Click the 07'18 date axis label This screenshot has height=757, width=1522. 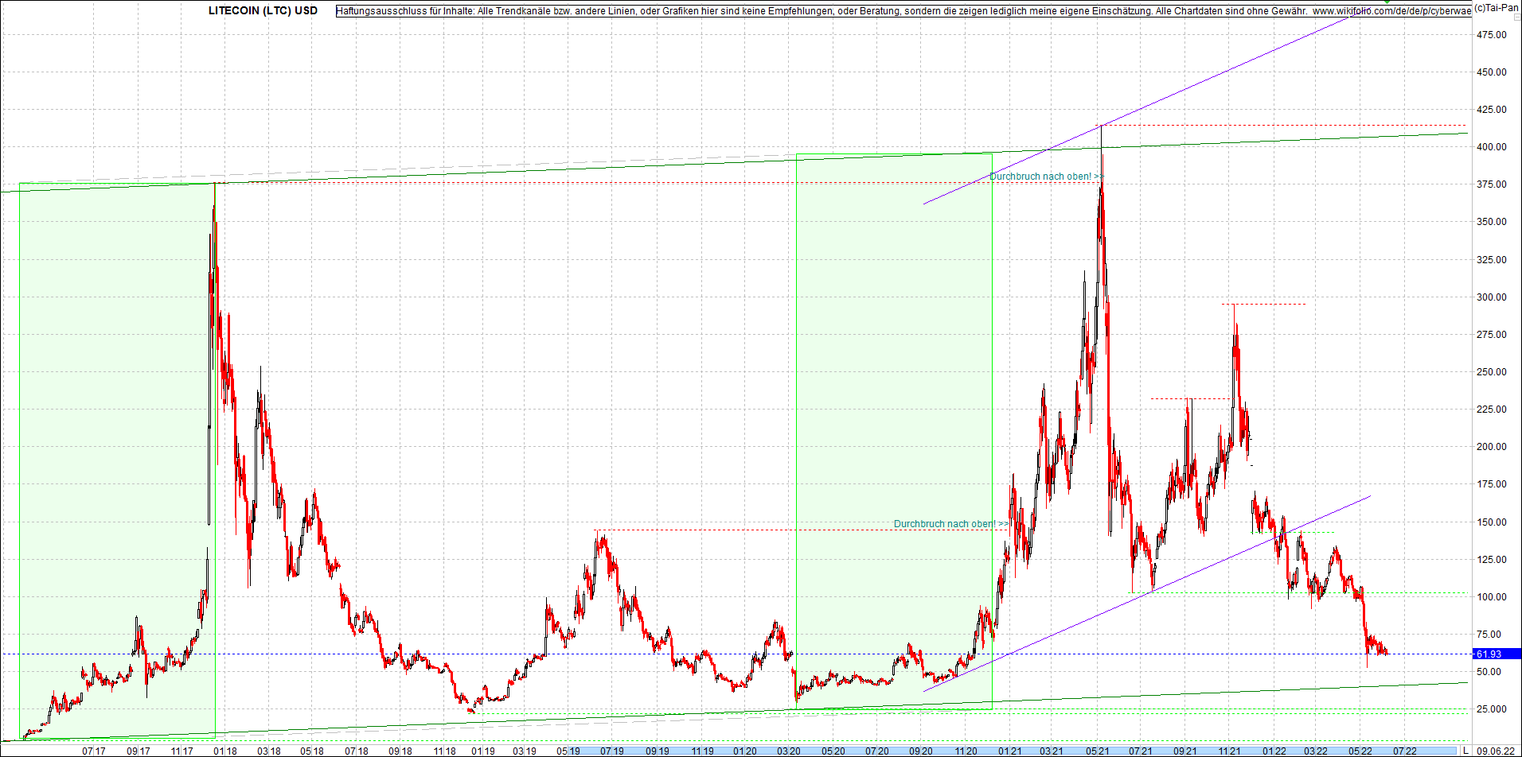pyautogui.click(x=357, y=751)
